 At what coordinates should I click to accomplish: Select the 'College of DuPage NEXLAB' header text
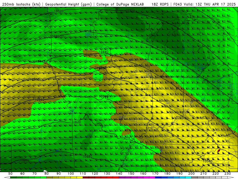coord(120,4)
